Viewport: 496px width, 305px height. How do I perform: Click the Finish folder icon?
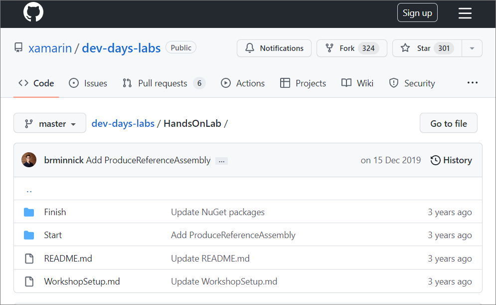point(29,212)
